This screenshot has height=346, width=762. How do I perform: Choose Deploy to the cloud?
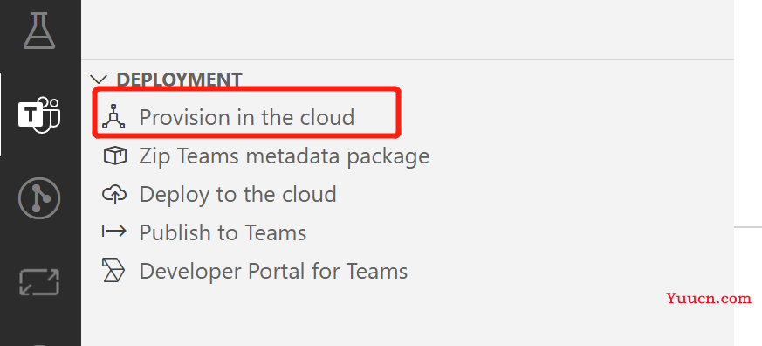237,194
